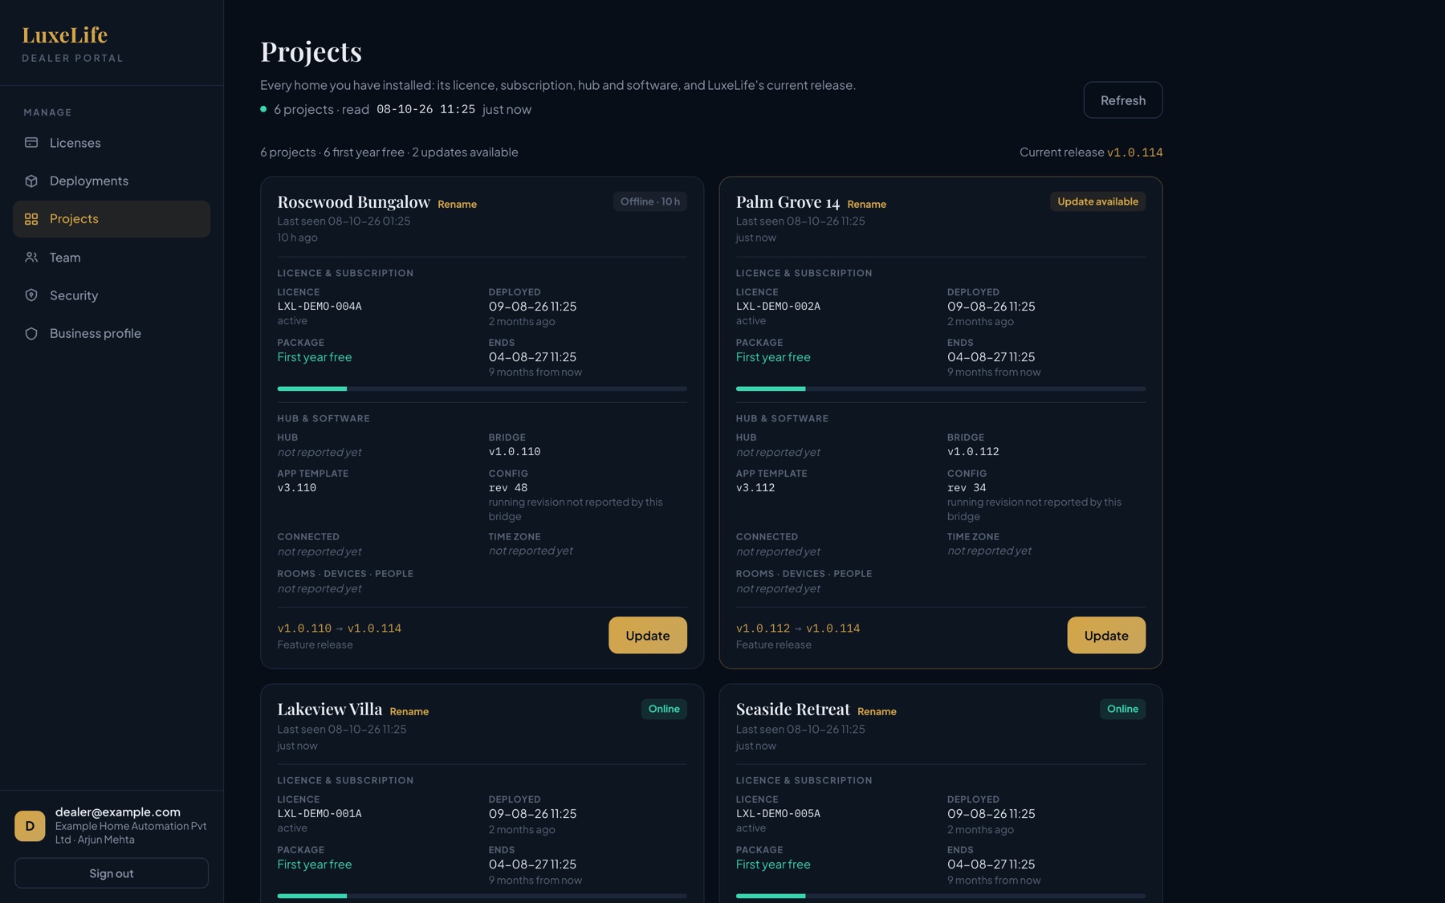Image resolution: width=1445 pixels, height=903 pixels.
Task: Click the config rev 34 value
Action: tap(967, 488)
